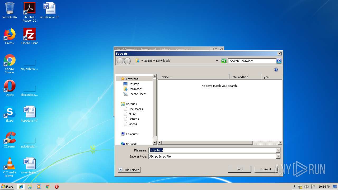Select Recent Places in Favorites
This screenshot has width=338, height=190.
(137, 94)
